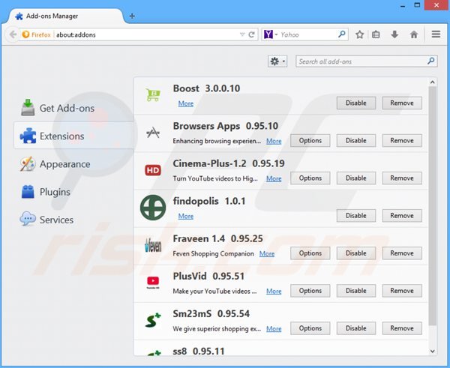Select the Extensions category
Viewport: 450px width, 368px height.
tap(73, 136)
